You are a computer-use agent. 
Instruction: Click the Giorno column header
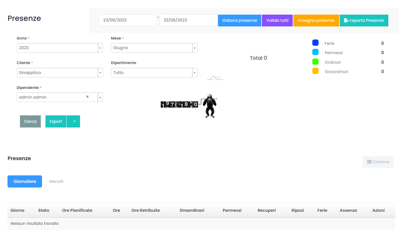[x=17, y=211]
